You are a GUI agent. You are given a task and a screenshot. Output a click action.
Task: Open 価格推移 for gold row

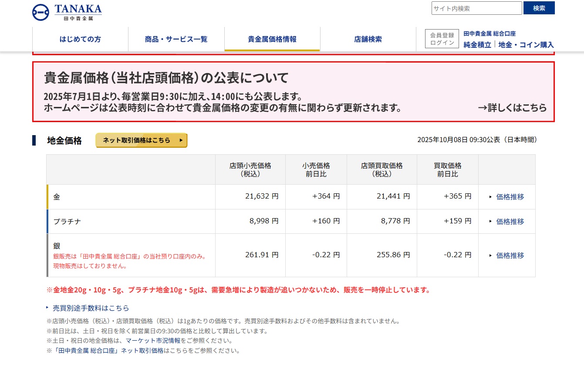pyautogui.click(x=510, y=197)
